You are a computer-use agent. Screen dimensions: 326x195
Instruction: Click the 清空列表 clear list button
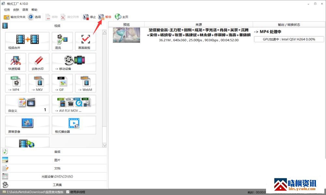point(70,17)
